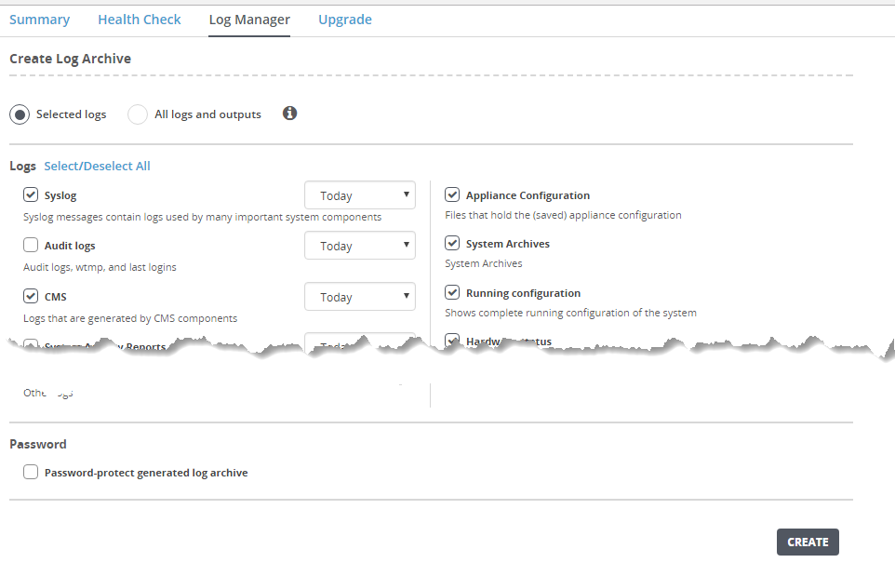
Task: Select the Log Manager tab
Action: tap(249, 20)
